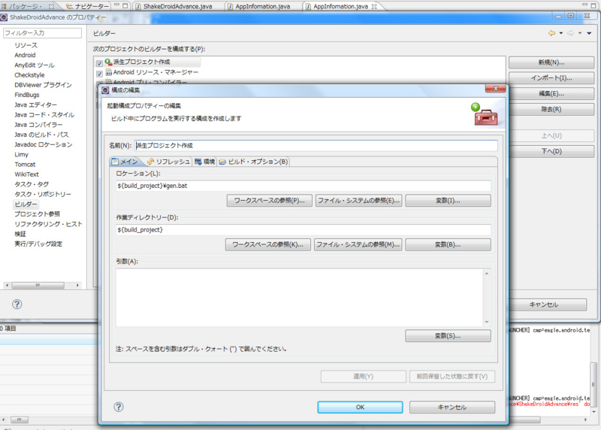Click the ナビゲーター view tab
Image resolution: width=601 pixels, height=430 pixels.
[x=87, y=6]
